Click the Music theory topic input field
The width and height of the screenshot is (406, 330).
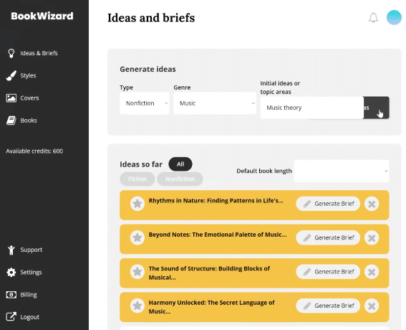point(311,108)
